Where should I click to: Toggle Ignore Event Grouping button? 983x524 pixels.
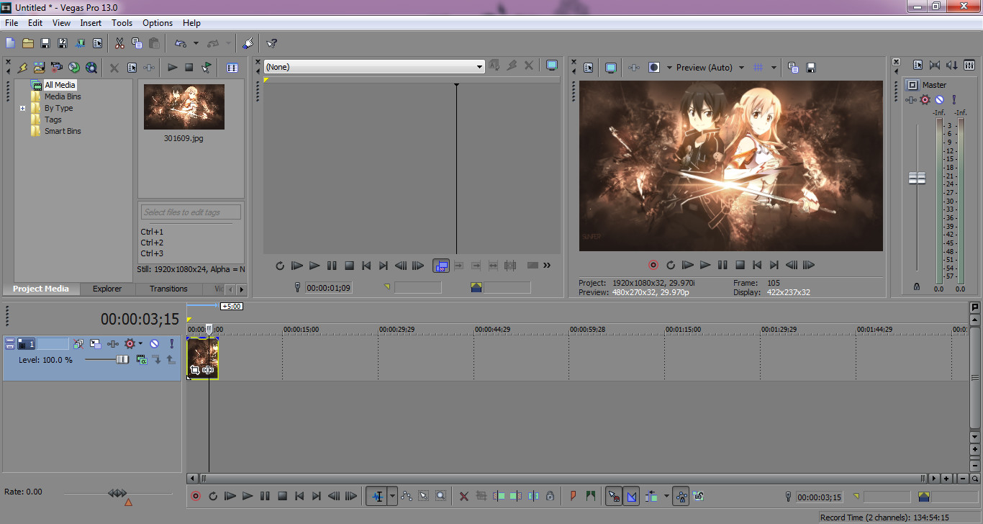point(698,496)
